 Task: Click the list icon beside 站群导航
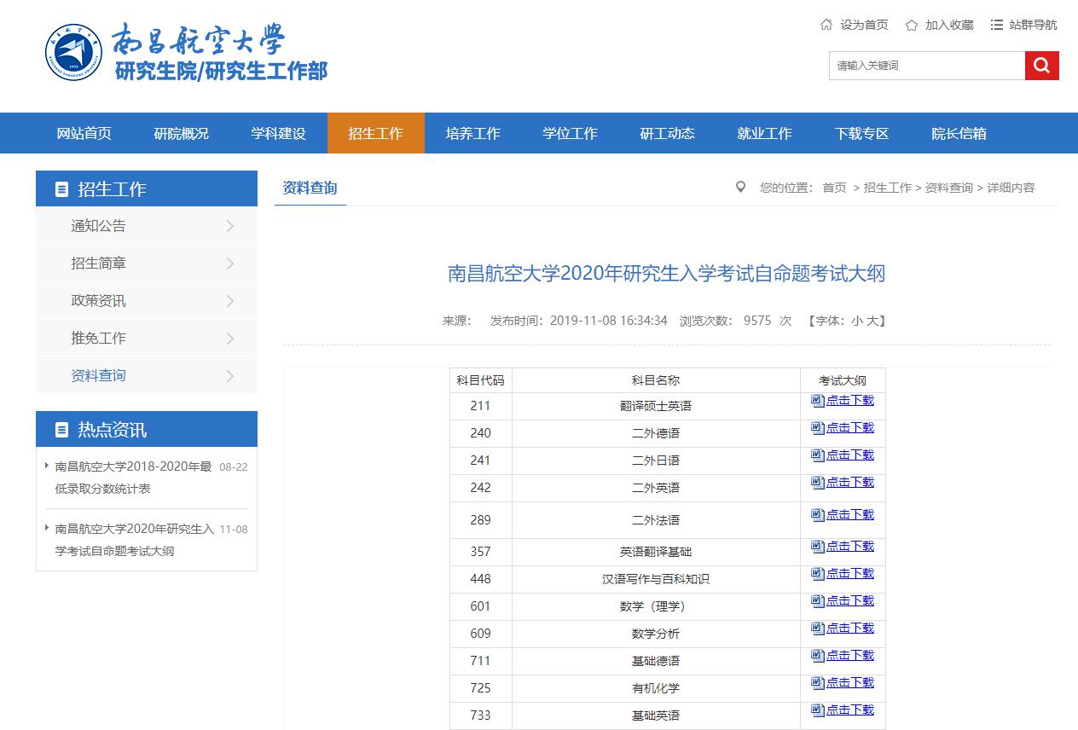coord(997,25)
